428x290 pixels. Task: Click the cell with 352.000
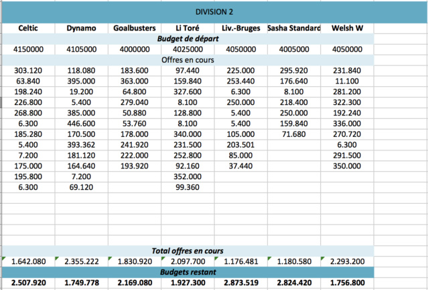pyautogui.click(x=188, y=176)
